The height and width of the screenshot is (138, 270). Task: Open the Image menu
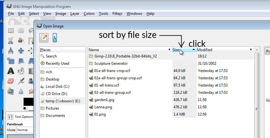(61, 14)
